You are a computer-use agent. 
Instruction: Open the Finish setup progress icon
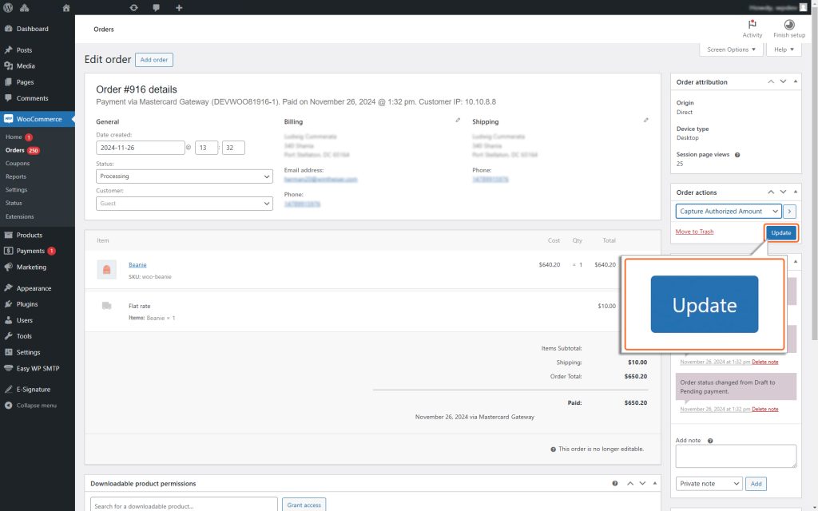pos(788,25)
